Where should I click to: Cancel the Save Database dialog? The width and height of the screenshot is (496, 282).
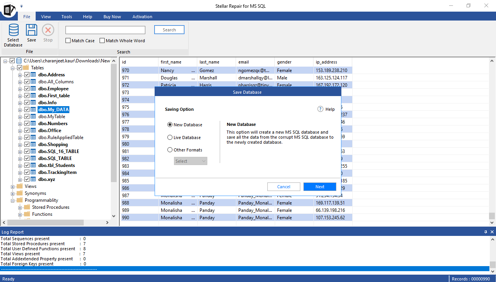click(284, 186)
